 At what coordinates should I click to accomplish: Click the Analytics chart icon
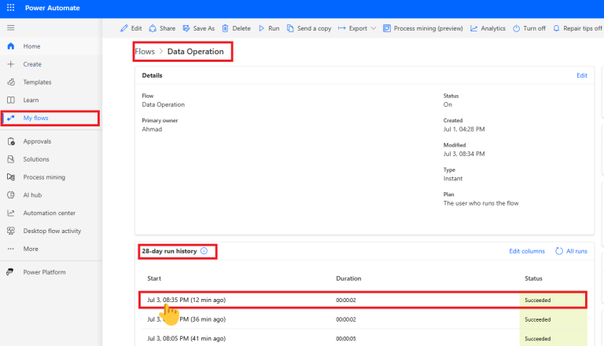click(x=473, y=28)
